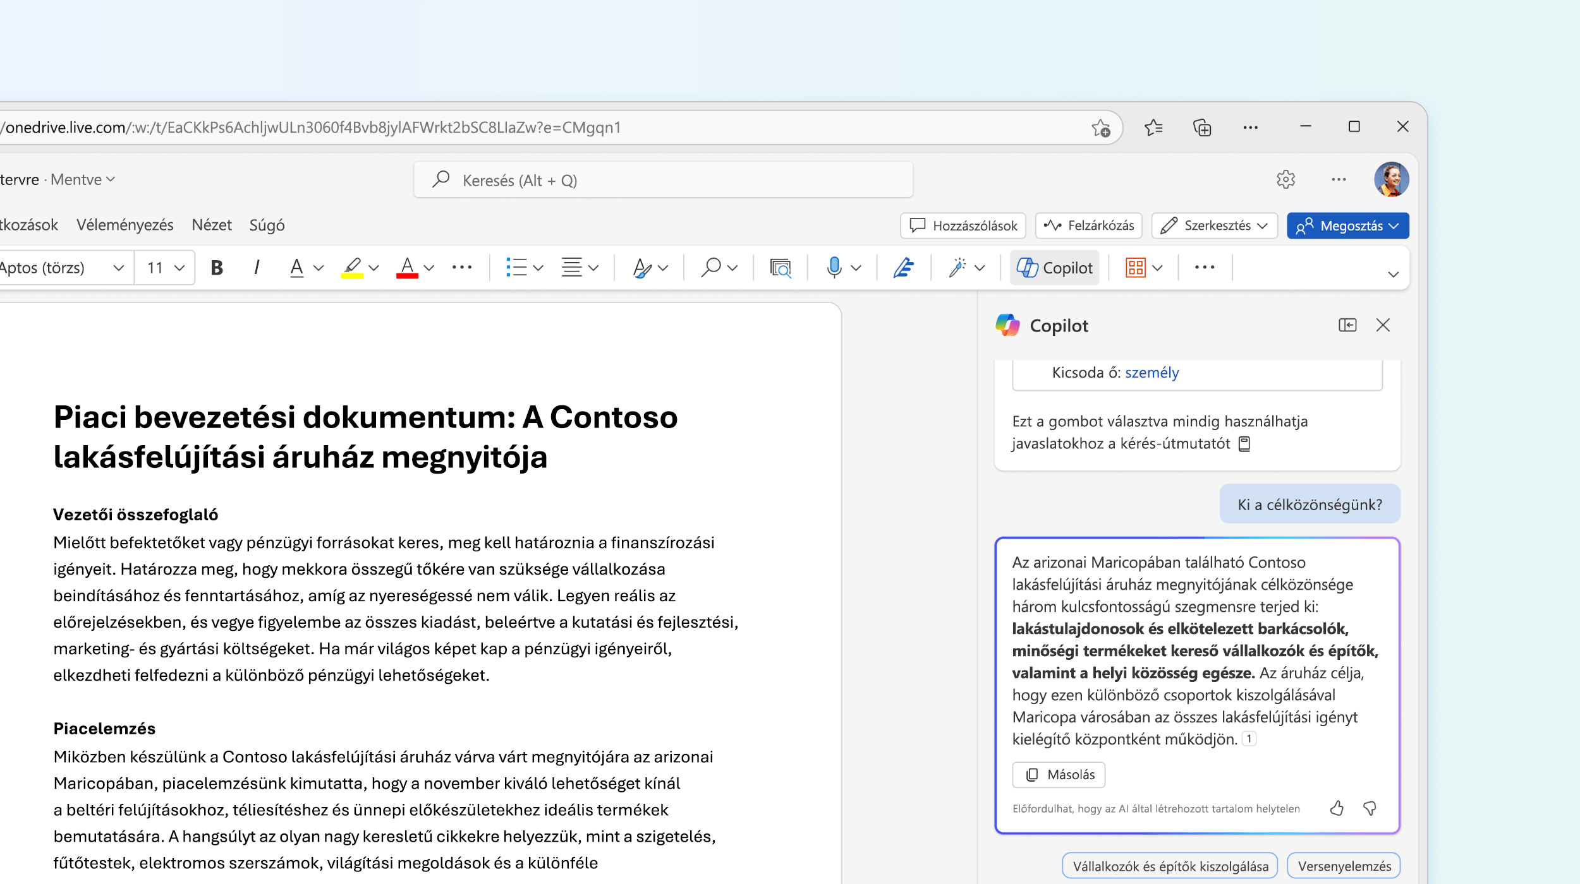Apply yellow text highlight color
The width and height of the screenshot is (1580, 884).
[352, 268]
